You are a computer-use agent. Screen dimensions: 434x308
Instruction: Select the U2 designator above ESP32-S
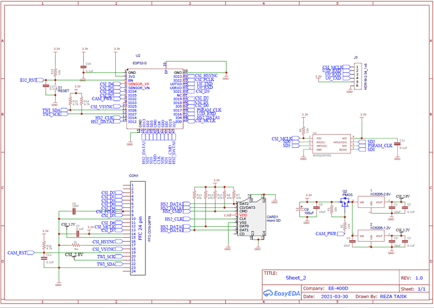point(138,56)
